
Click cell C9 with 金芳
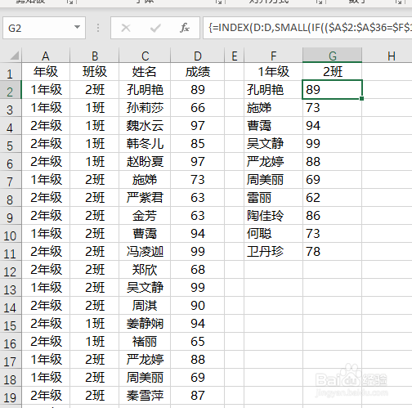click(x=145, y=215)
